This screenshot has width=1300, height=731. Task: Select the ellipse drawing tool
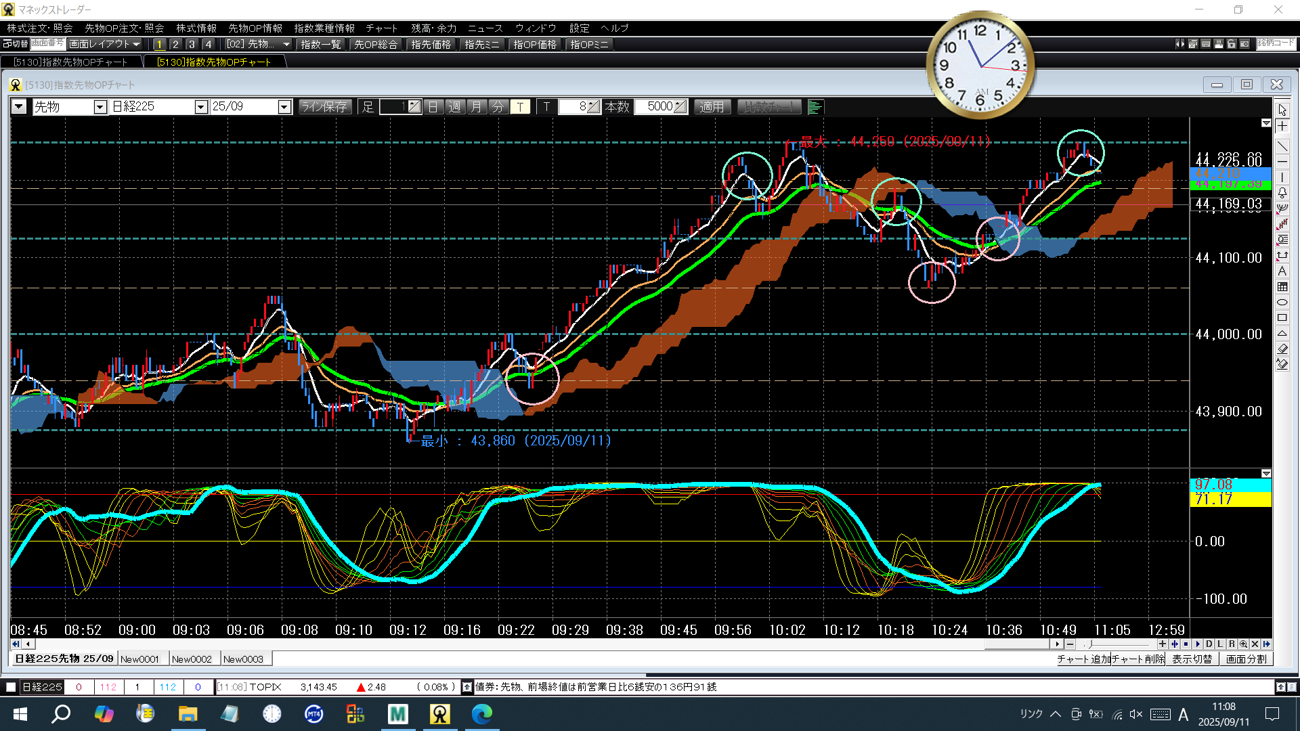(x=1282, y=303)
